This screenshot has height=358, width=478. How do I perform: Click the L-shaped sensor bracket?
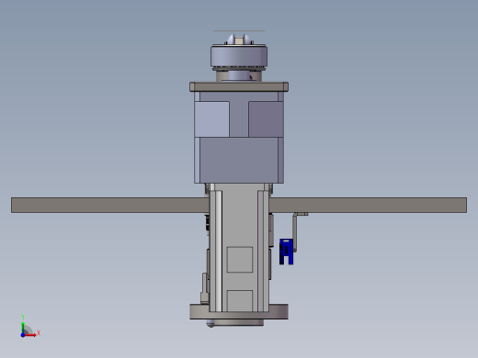coord(297,231)
